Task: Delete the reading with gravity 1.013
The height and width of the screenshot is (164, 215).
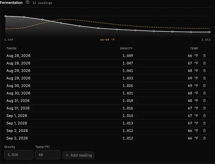Action: [204, 123]
